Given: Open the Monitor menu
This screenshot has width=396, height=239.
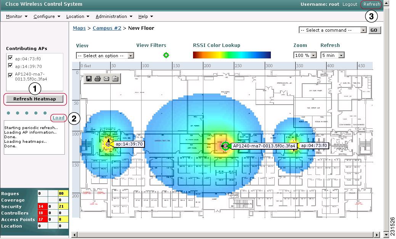Looking at the screenshot, I should point(17,16).
